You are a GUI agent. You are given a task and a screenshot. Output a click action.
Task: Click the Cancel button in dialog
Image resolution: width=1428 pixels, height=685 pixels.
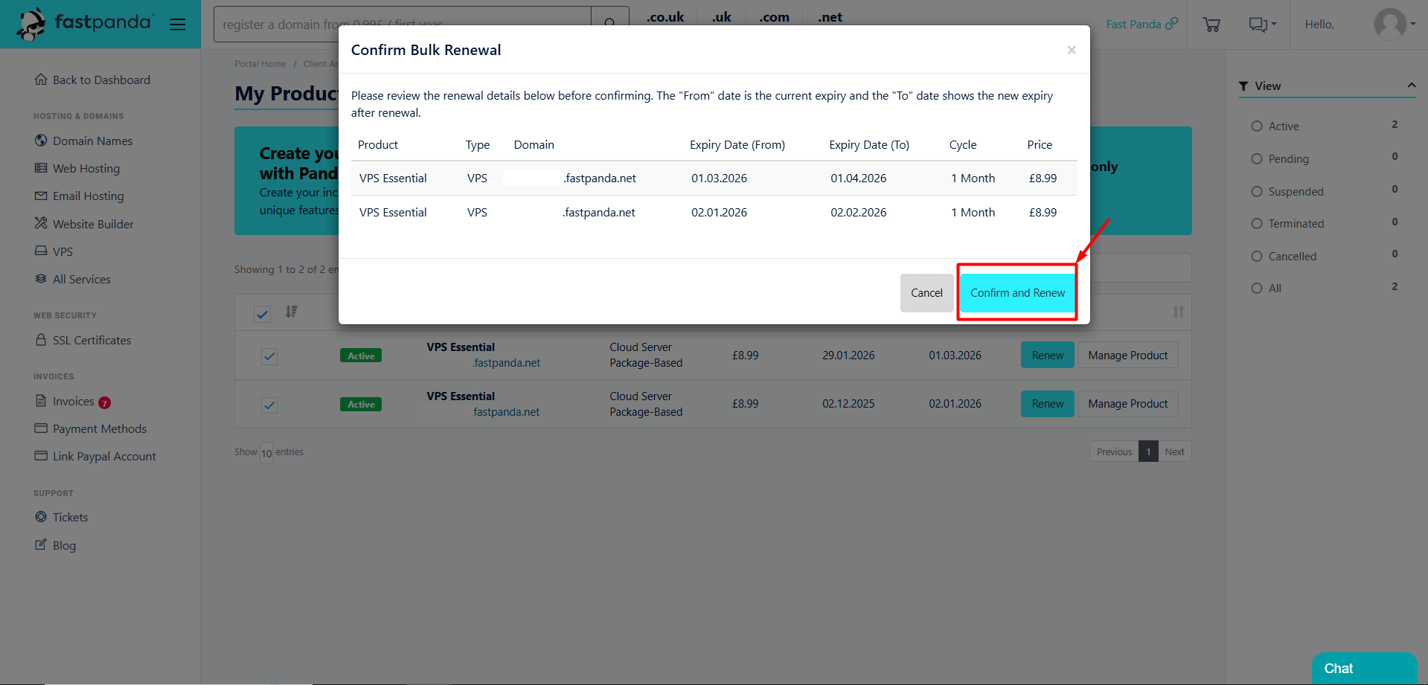[x=926, y=293]
